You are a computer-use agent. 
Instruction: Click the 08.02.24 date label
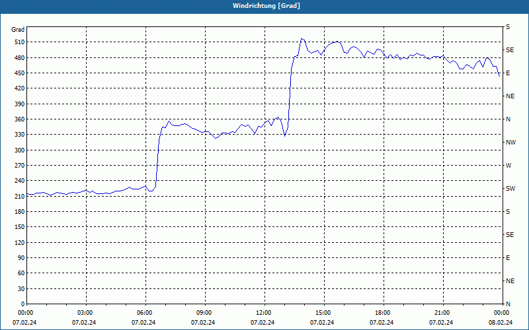click(501, 323)
